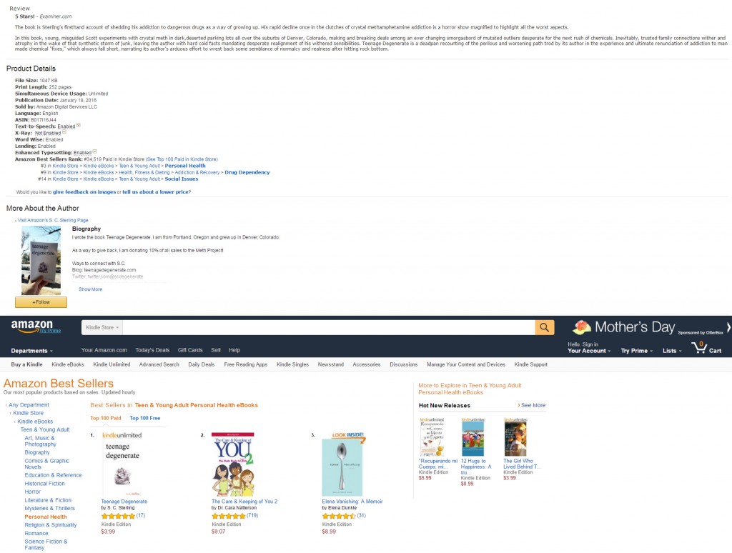Expand the Departments menu
Image resolution: width=732 pixels, height=553 pixels.
[x=31, y=351]
